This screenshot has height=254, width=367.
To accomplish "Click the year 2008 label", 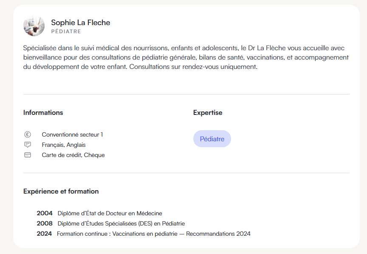I will [x=45, y=223].
